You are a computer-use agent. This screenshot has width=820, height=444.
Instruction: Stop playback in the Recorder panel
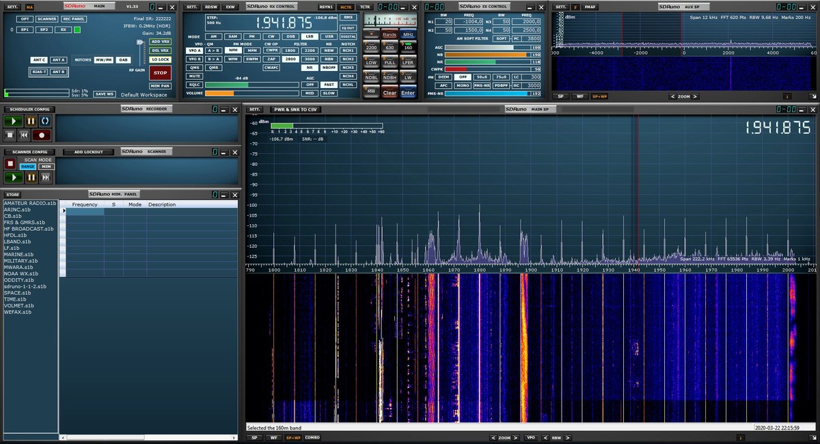pos(11,135)
